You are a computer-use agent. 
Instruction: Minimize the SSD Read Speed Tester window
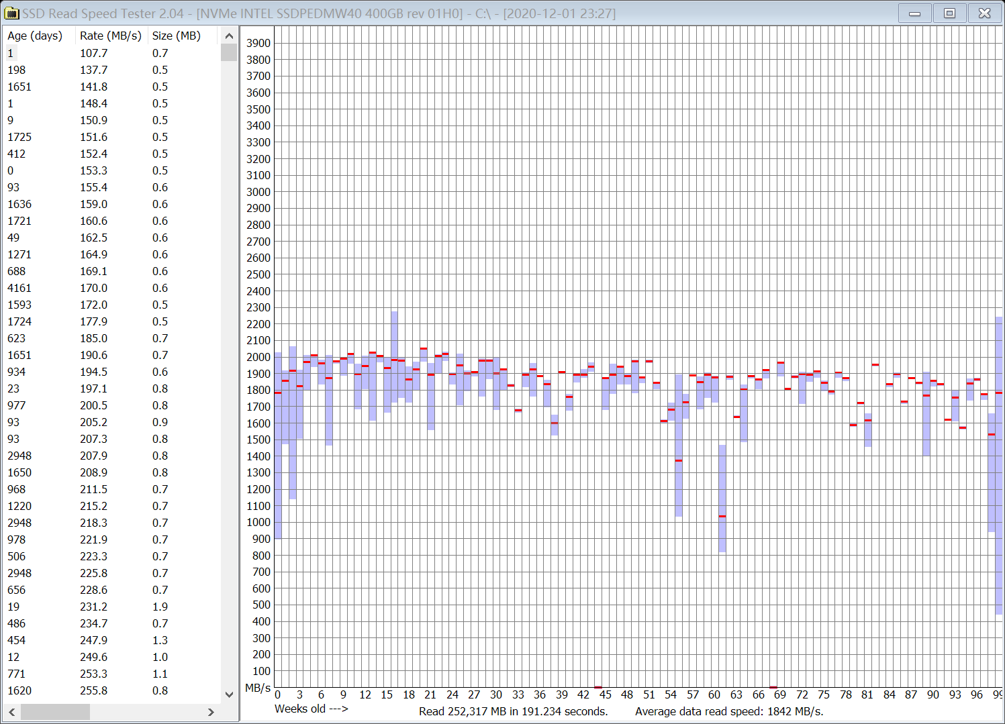[x=914, y=13]
